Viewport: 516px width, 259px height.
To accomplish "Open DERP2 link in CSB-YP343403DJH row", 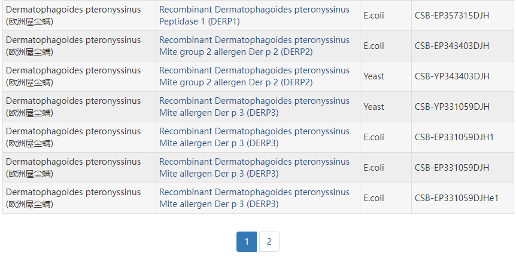I will pos(254,76).
